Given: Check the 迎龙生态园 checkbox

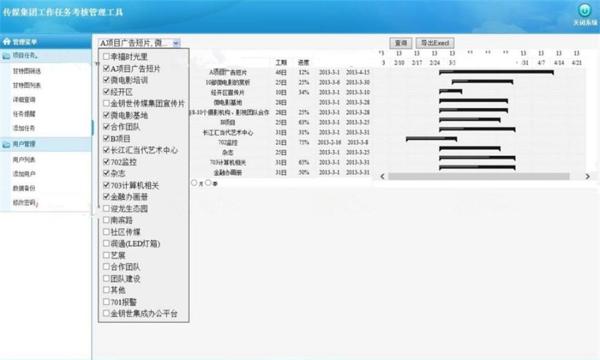Looking at the screenshot, I should [106, 209].
